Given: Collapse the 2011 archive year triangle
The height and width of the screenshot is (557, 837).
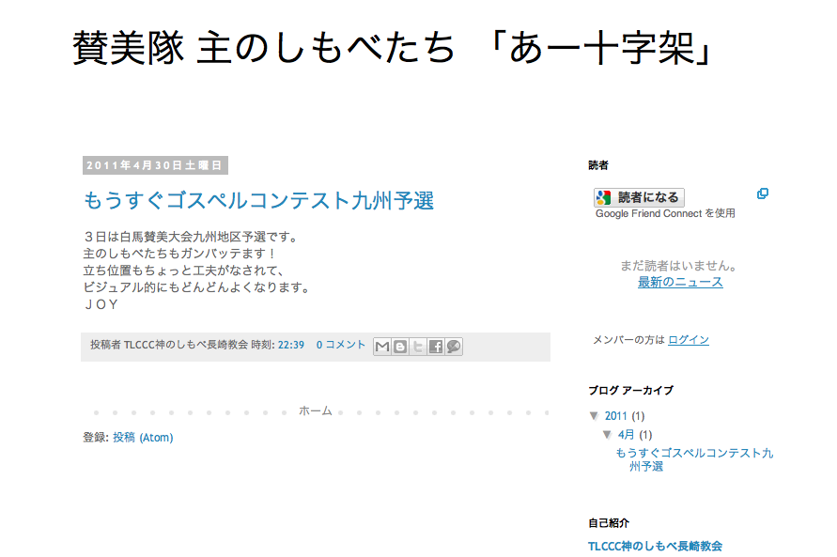Looking at the screenshot, I should click(x=594, y=415).
